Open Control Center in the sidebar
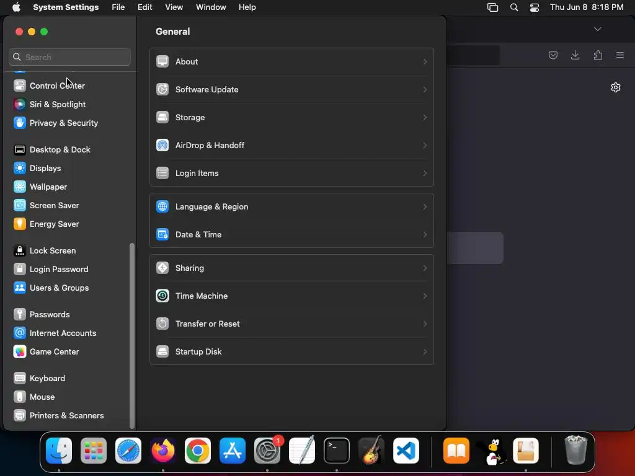635x476 pixels. (x=56, y=86)
